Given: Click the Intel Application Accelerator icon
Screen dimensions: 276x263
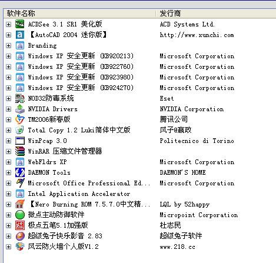Looking at the screenshot, I should [x=20, y=194].
